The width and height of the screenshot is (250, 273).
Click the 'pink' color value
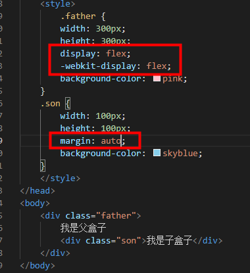[x=172, y=79]
